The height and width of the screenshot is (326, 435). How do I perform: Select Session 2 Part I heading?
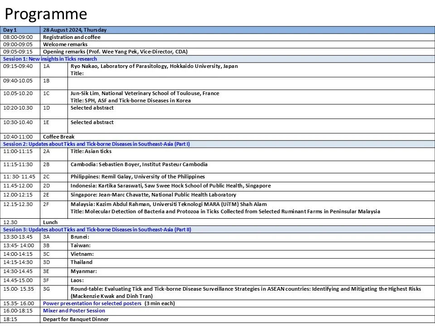tap(96, 144)
